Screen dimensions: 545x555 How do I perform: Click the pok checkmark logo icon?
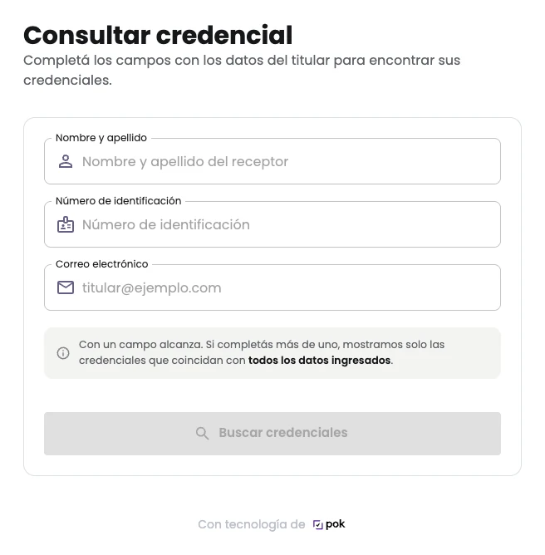pyautogui.click(x=318, y=524)
